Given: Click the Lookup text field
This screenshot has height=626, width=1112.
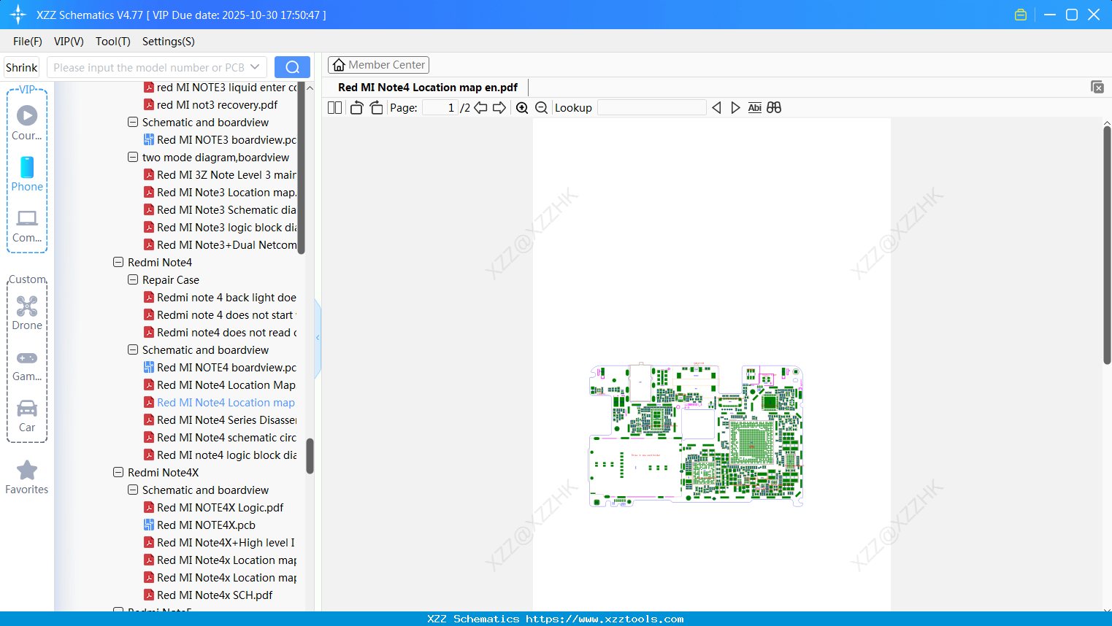Looking at the screenshot, I should (x=652, y=108).
